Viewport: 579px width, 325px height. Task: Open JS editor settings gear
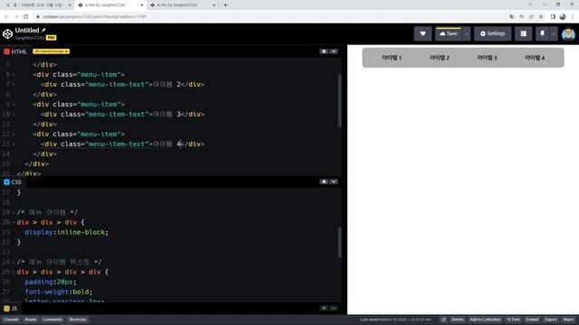(324, 308)
